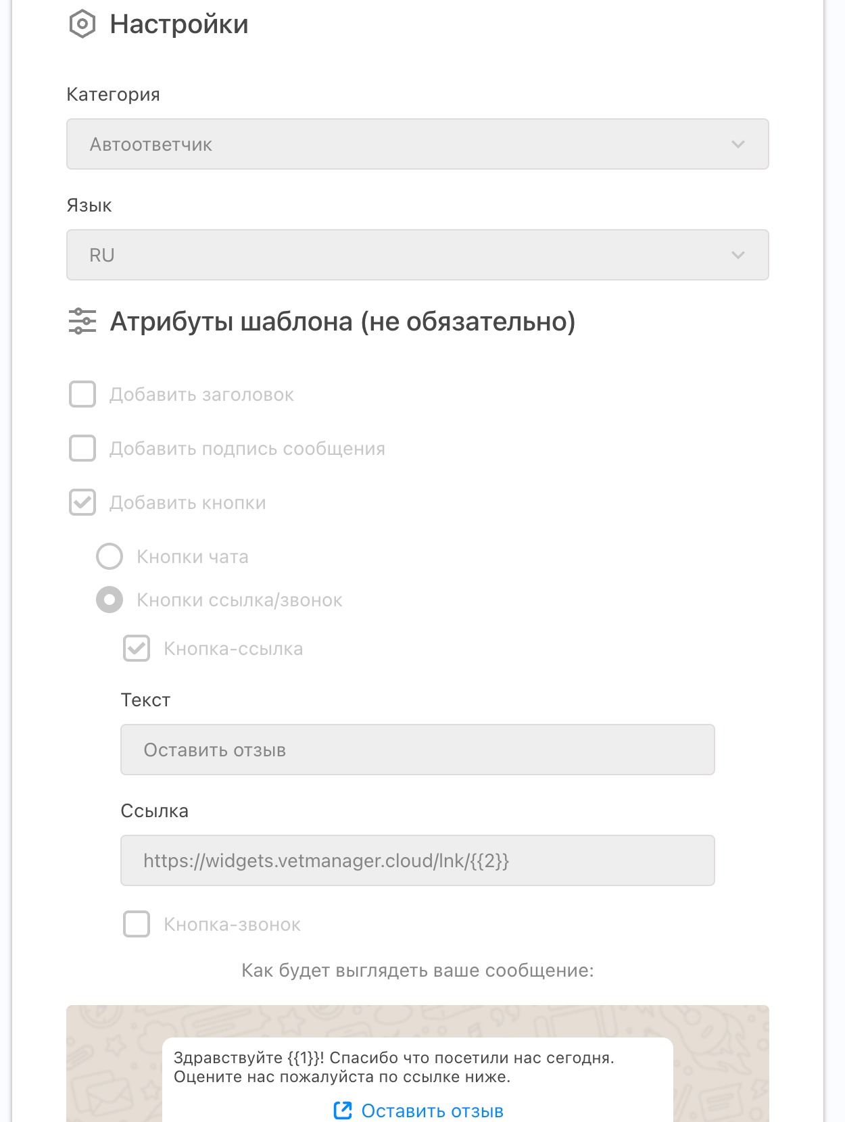Enable the Кнопка-звонок checkbox

(x=137, y=924)
